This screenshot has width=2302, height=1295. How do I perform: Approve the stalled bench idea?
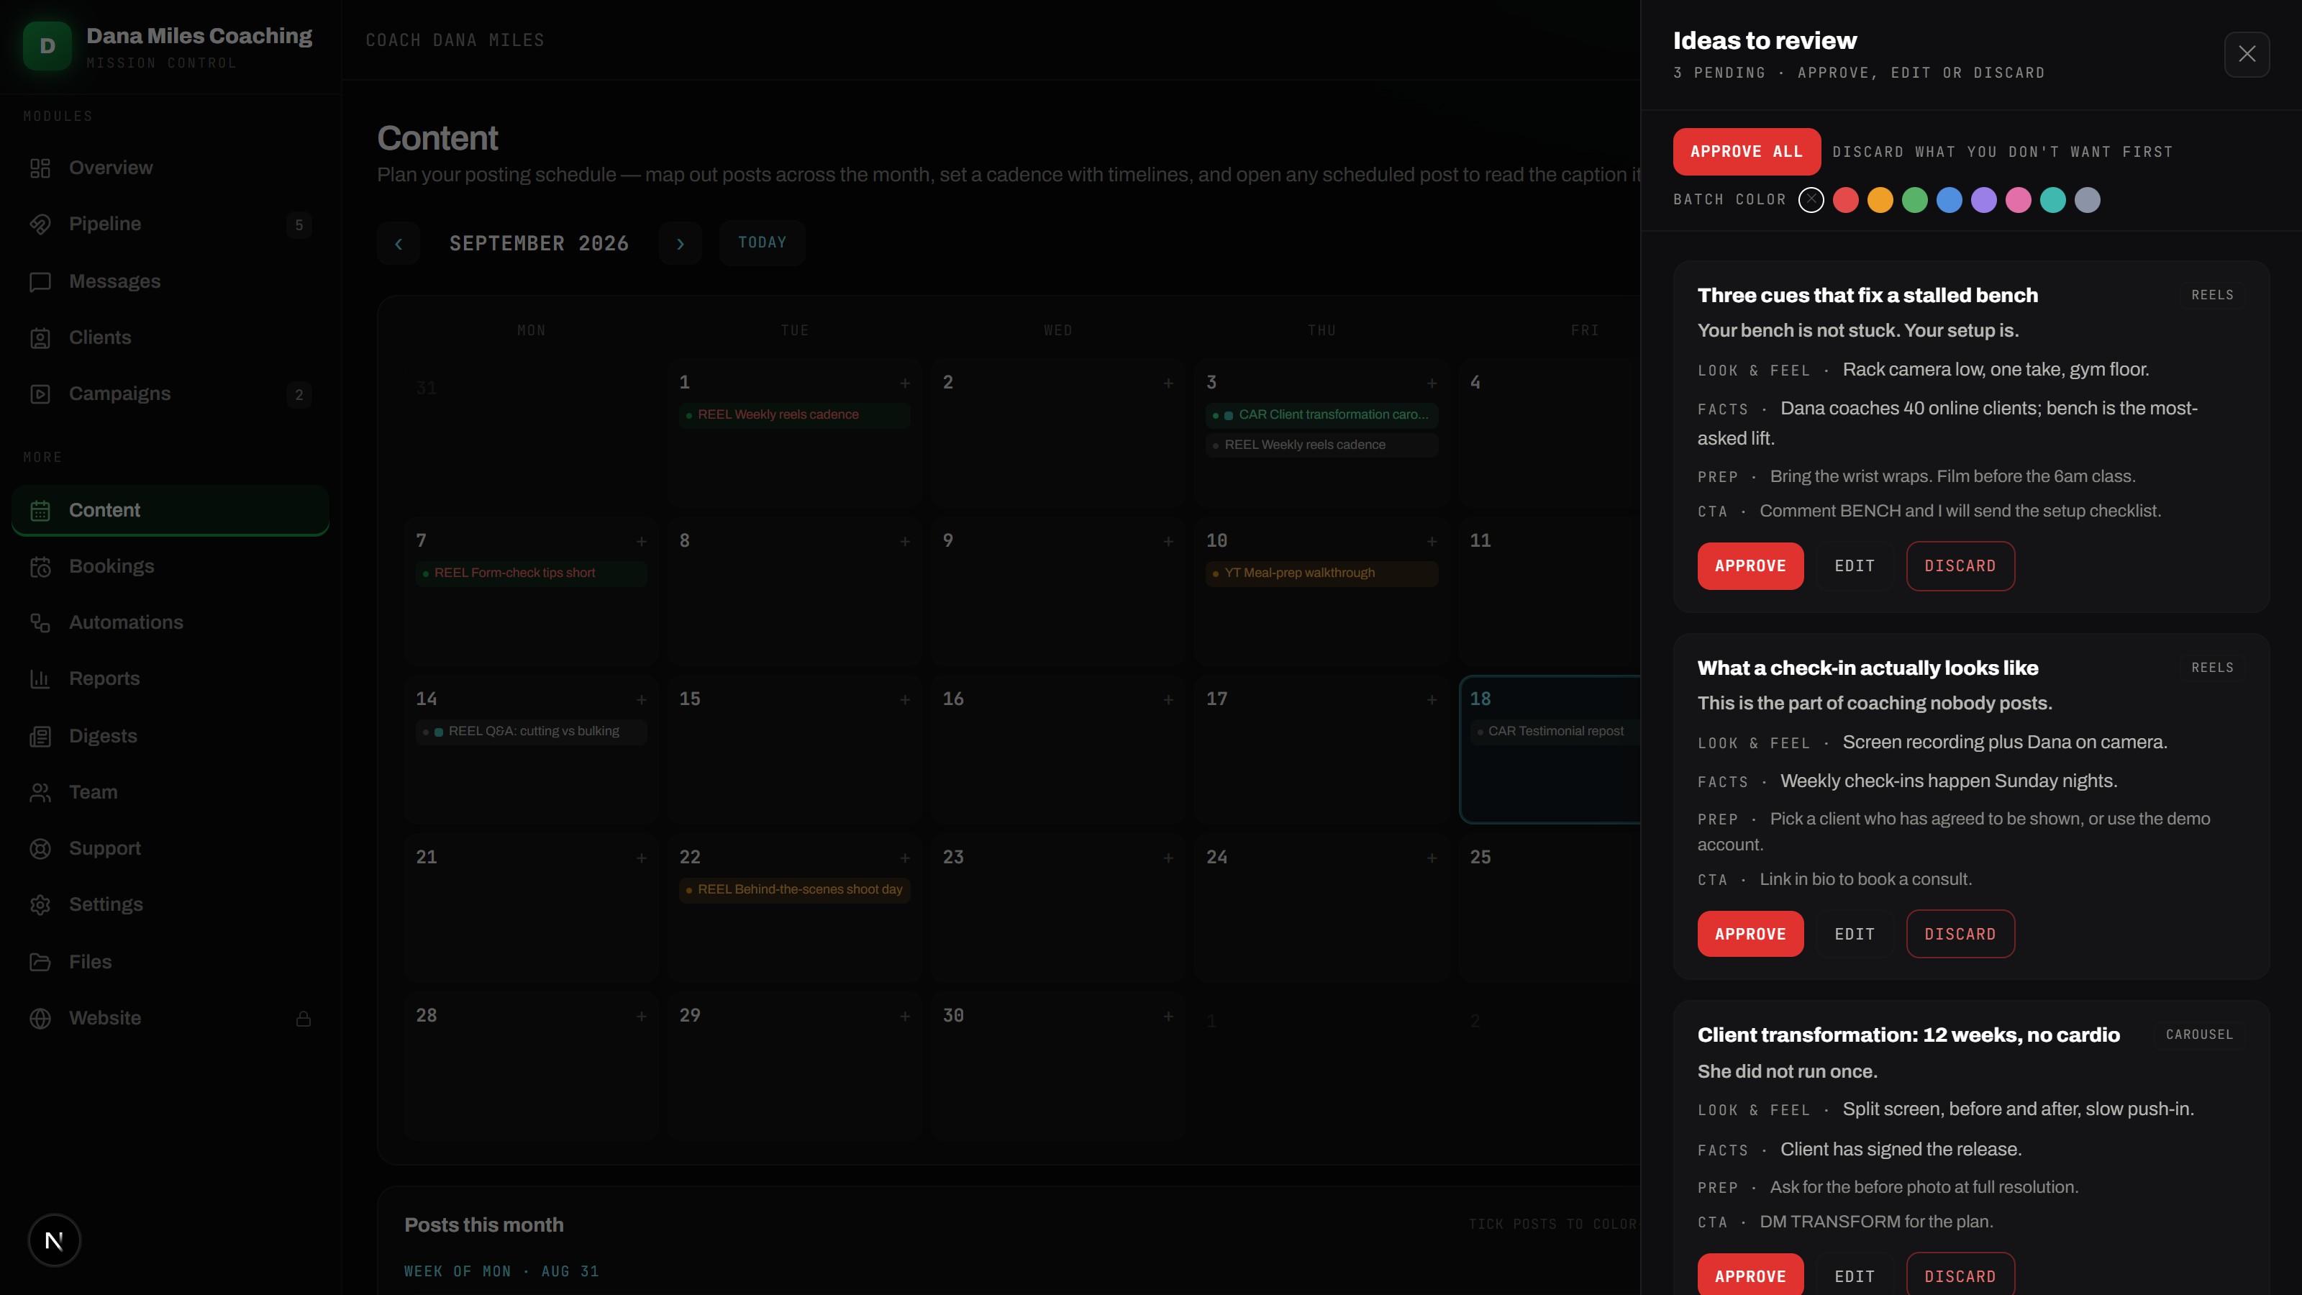point(1750,565)
